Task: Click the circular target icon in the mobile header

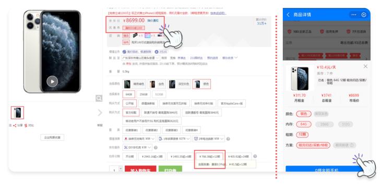Action: point(364,15)
